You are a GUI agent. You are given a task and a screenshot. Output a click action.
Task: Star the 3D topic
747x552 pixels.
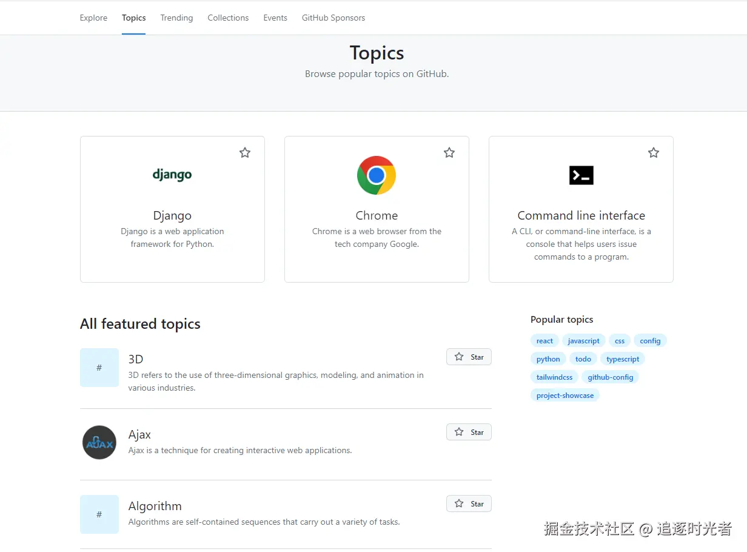pos(469,357)
